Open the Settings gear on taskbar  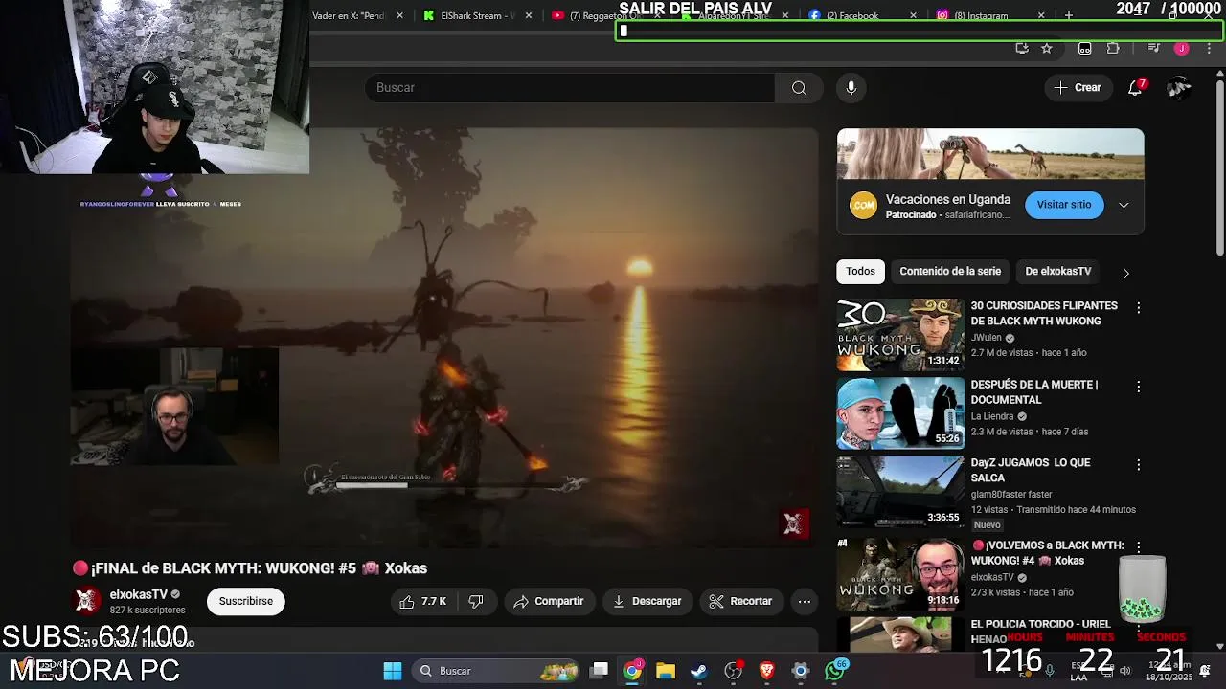point(801,671)
